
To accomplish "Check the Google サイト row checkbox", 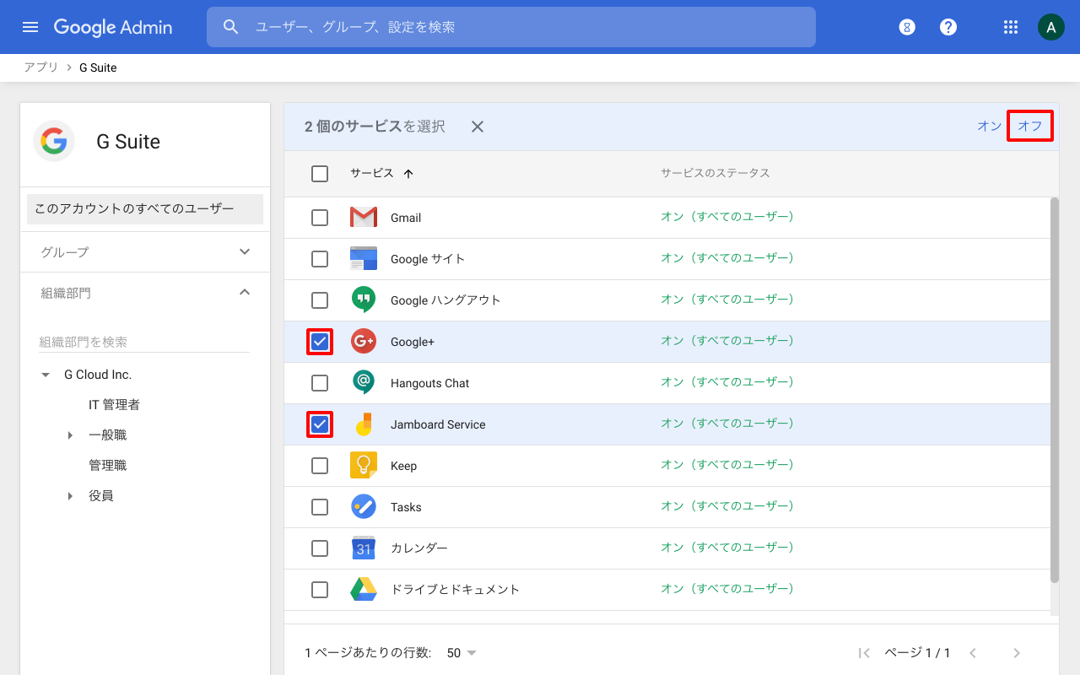I will 320,259.
